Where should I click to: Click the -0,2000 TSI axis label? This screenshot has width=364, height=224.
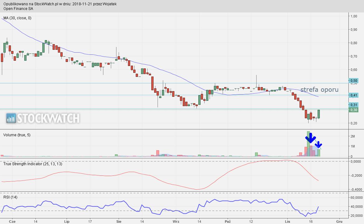coord(356,175)
